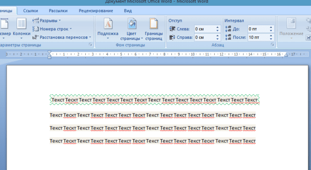Open the Колонки columns menu

coord(21,28)
